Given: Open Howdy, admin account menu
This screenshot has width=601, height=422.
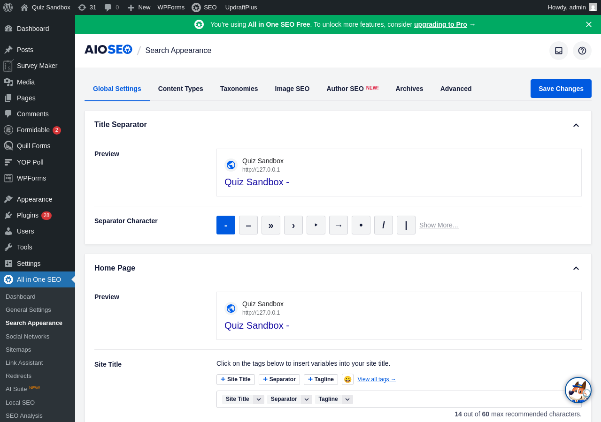Looking at the screenshot, I should pyautogui.click(x=572, y=8).
